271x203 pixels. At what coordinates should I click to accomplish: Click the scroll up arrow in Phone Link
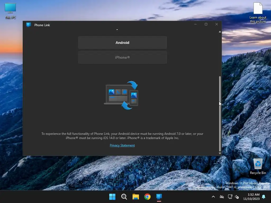coord(220,32)
